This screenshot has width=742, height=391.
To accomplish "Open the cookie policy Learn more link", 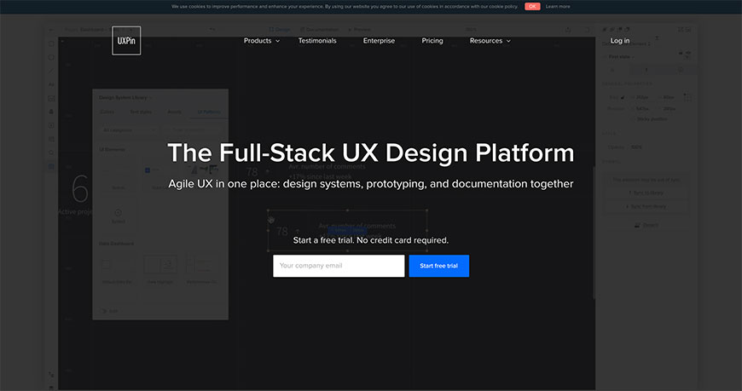I will [x=558, y=6].
